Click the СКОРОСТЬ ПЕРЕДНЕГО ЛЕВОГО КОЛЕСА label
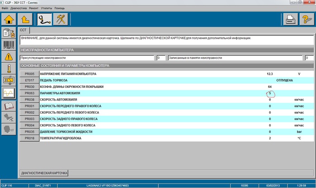316x188 pixels. tap(69, 113)
